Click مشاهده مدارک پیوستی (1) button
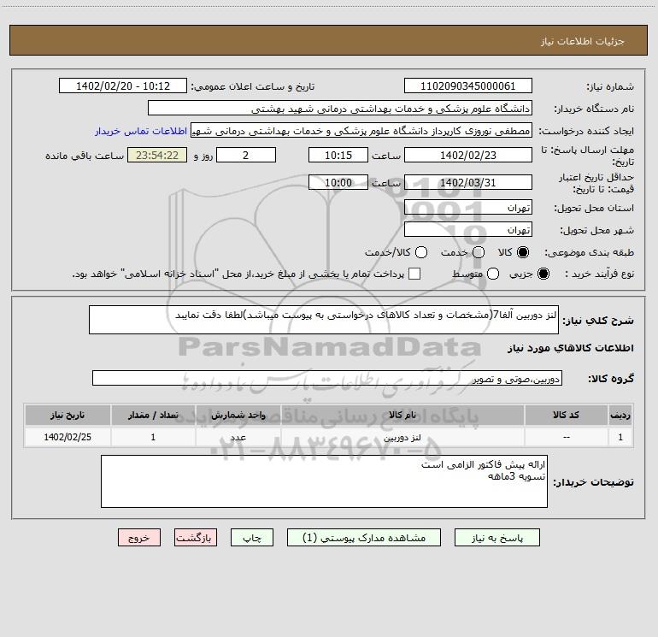 point(364,538)
